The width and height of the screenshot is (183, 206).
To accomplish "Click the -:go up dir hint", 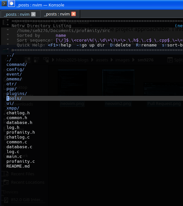I will tap(91, 45).
